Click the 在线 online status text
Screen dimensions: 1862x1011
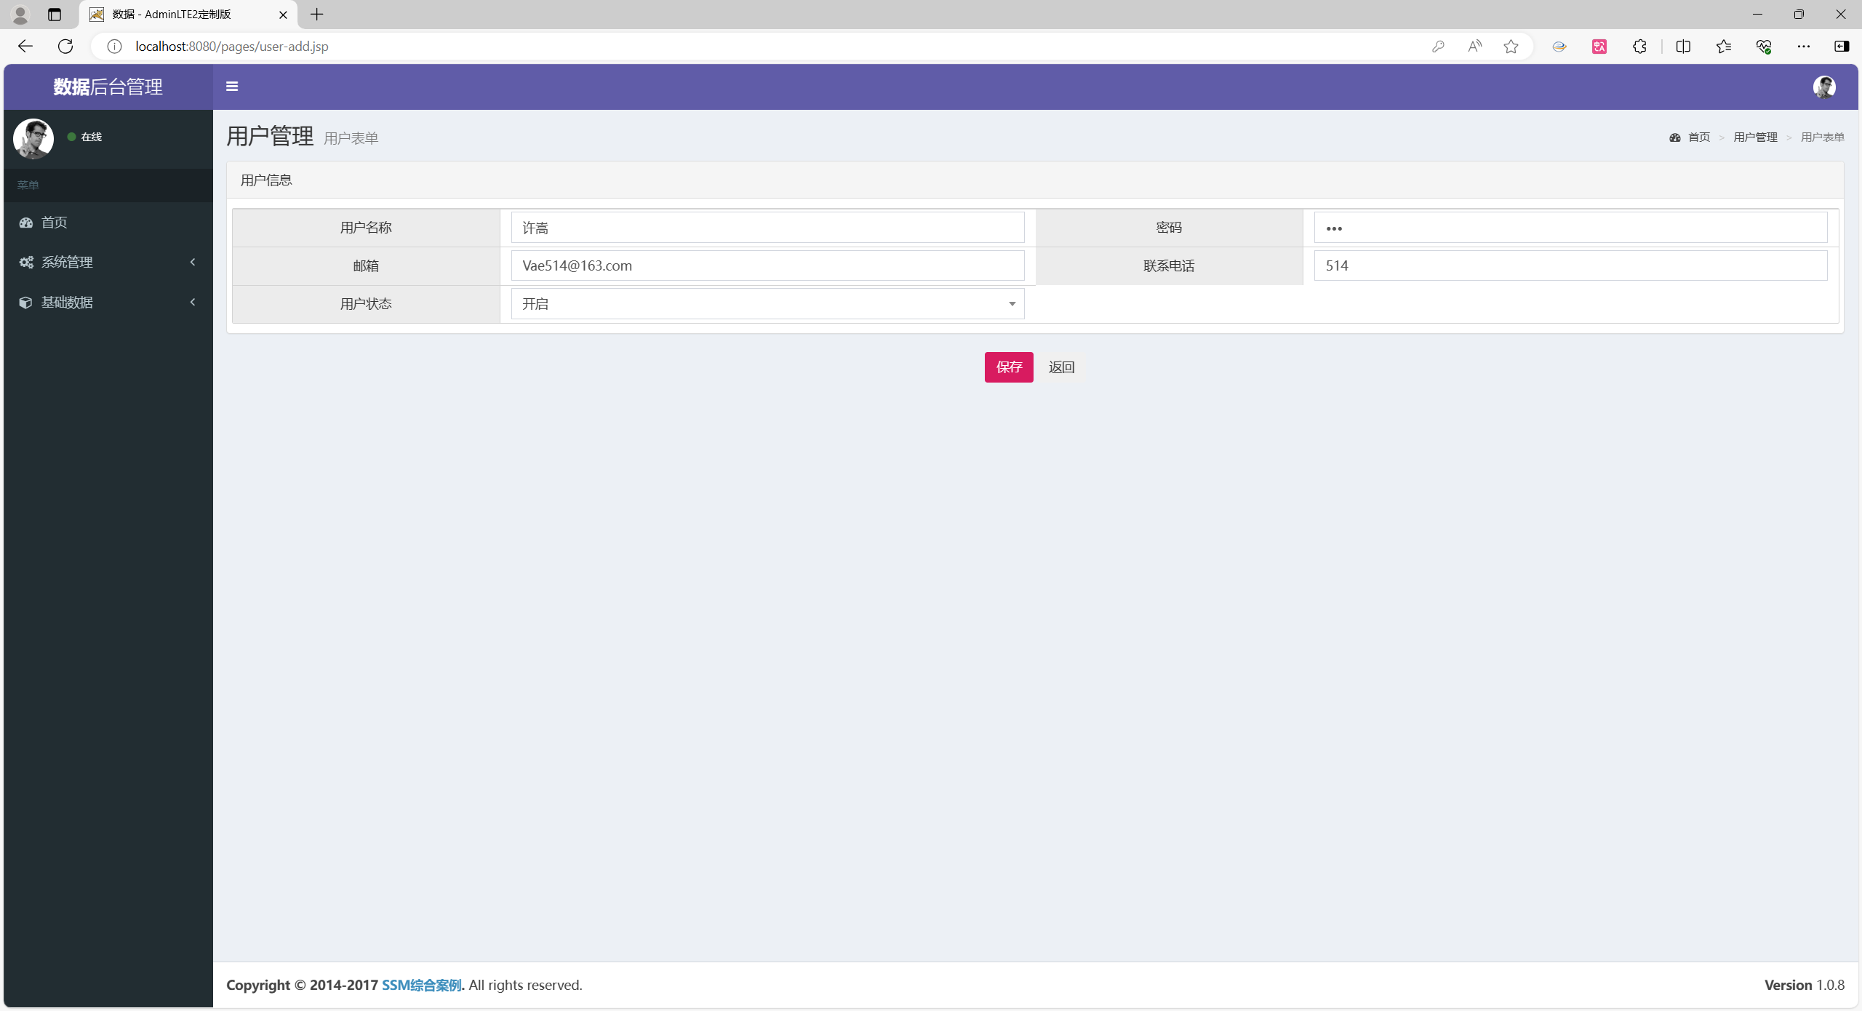click(x=91, y=137)
